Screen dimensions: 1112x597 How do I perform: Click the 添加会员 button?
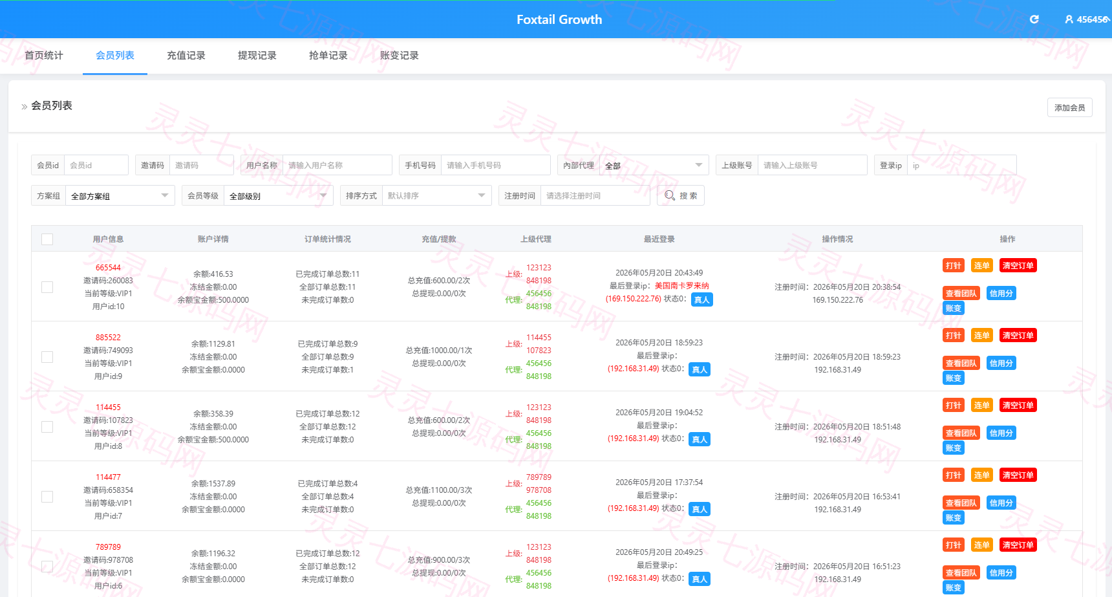pos(1070,107)
